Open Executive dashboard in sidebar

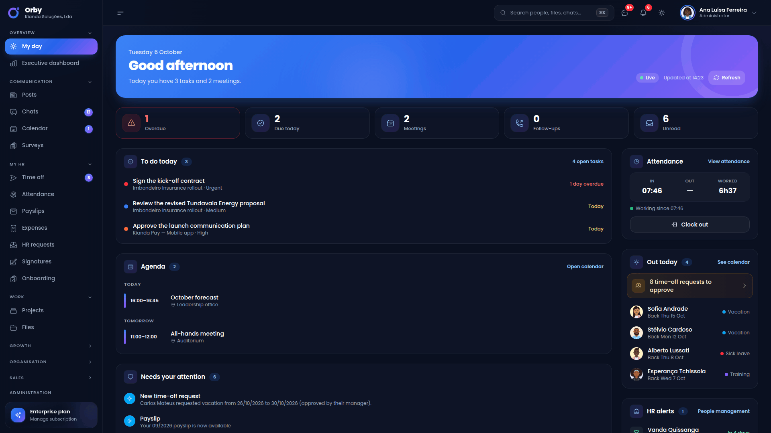[x=51, y=63]
